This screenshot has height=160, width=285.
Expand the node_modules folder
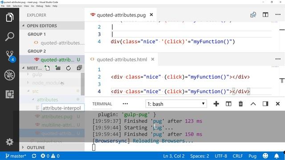click(x=49, y=83)
